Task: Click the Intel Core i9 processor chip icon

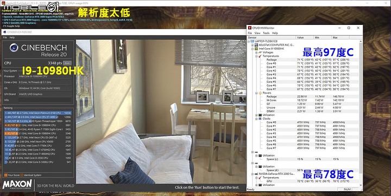Action: point(256,49)
